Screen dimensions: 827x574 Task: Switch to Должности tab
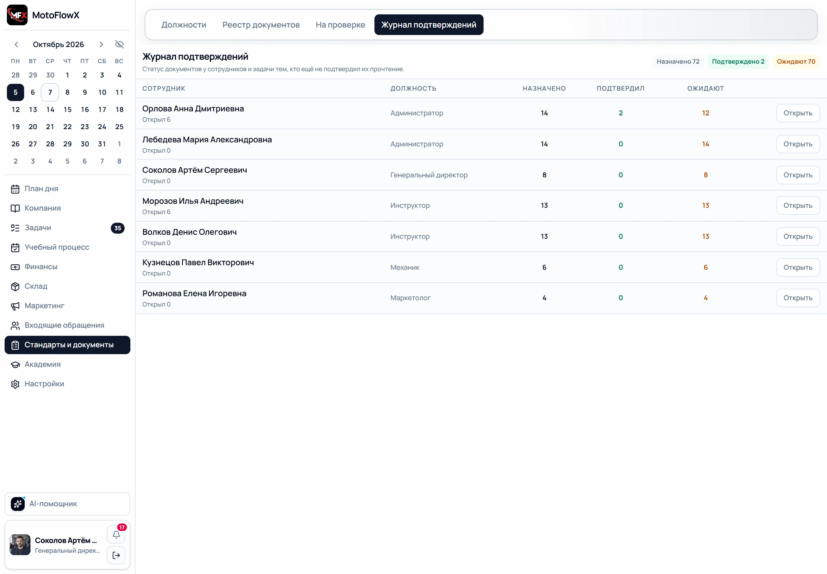(184, 25)
